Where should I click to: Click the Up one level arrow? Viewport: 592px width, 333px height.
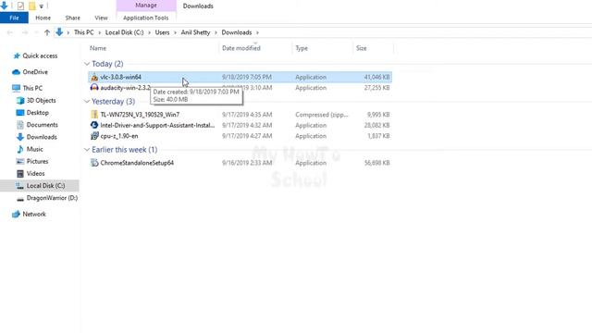(x=47, y=32)
